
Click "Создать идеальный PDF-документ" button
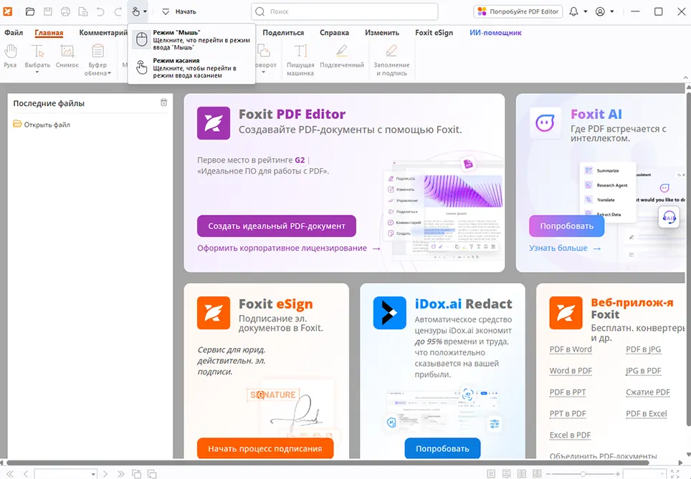pos(276,226)
